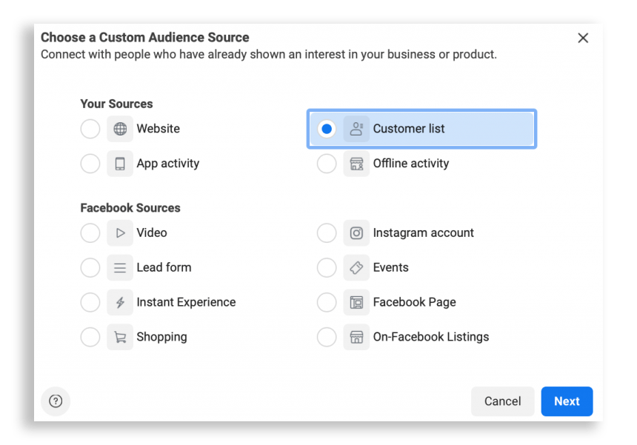The image size is (637, 445).
Task: Click the Events label text
Action: coord(391,267)
